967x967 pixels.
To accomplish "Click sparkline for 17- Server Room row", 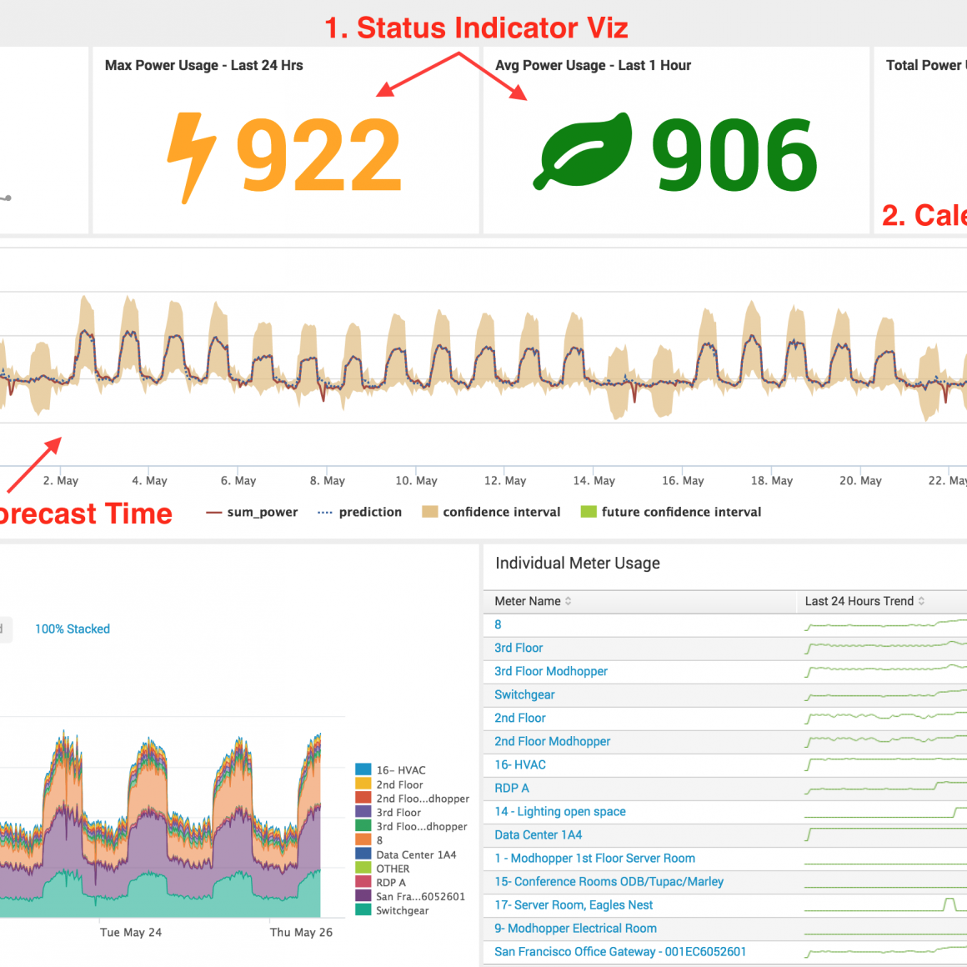I will pyautogui.click(x=884, y=904).
